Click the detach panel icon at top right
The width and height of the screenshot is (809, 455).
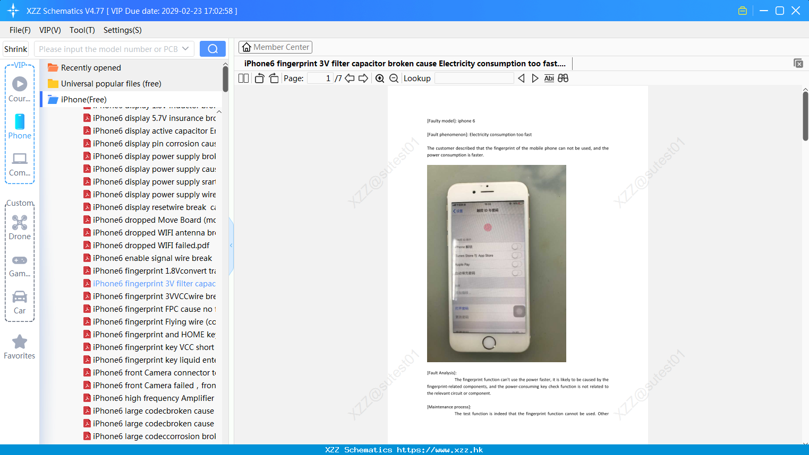point(798,63)
